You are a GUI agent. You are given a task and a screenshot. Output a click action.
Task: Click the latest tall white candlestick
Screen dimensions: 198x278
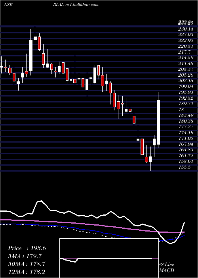tap(158, 122)
